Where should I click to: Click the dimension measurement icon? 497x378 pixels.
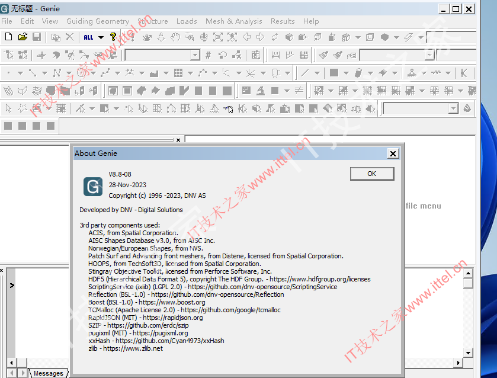(275, 55)
